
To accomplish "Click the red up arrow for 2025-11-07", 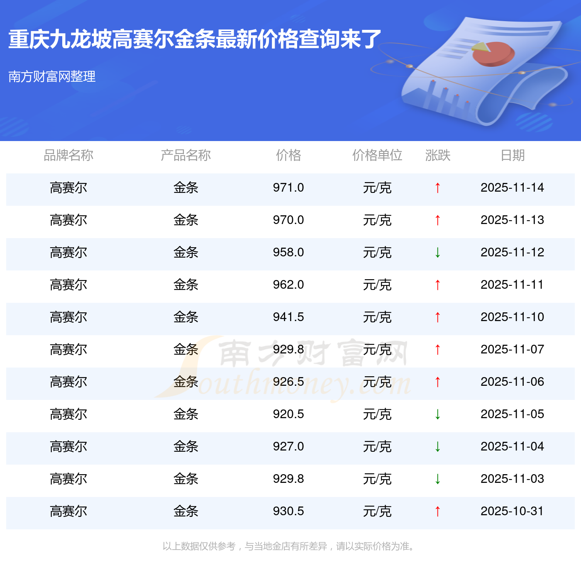I will pos(437,350).
